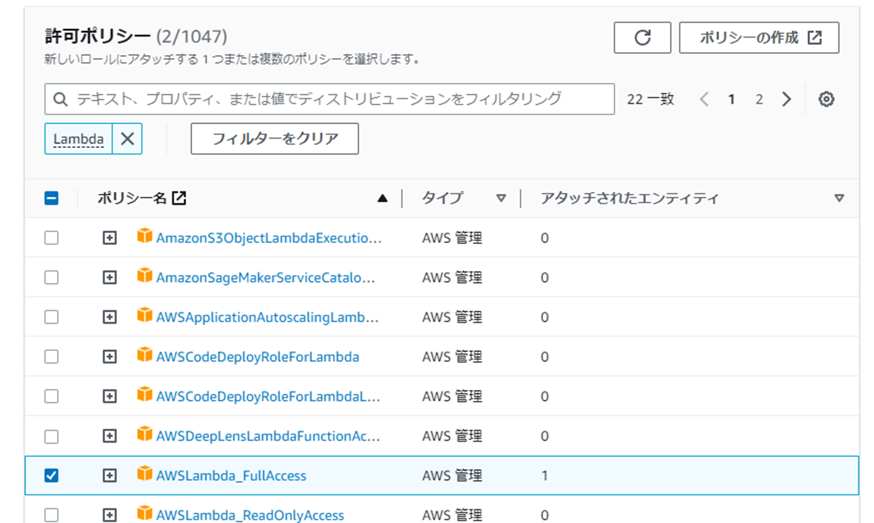
Task: Go to previous page arrow
Action: (704, 99)
